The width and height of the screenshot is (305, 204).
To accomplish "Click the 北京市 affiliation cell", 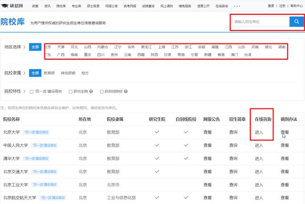I will (113, 185).
